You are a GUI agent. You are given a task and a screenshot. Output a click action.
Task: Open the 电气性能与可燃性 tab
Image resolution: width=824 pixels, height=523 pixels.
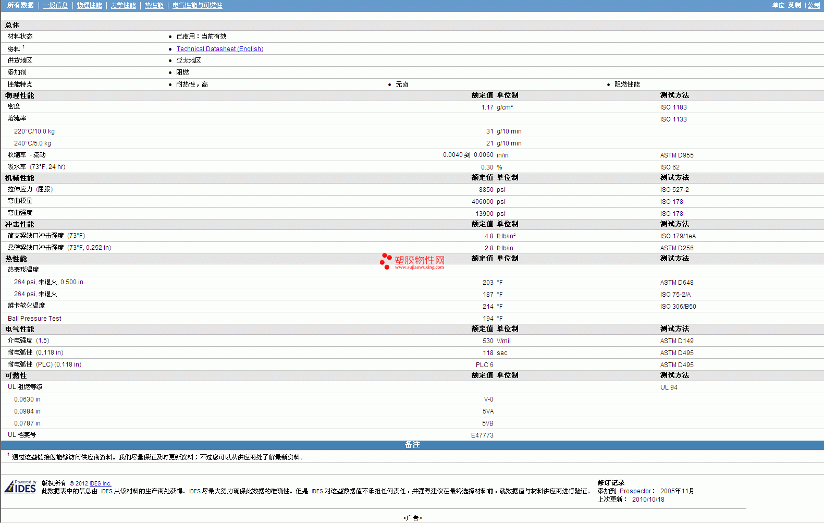tap(197, 5)
